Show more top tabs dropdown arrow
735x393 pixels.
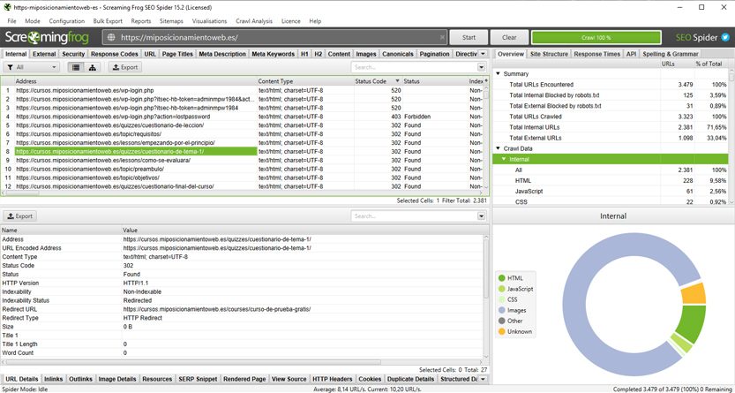[484, 54]
